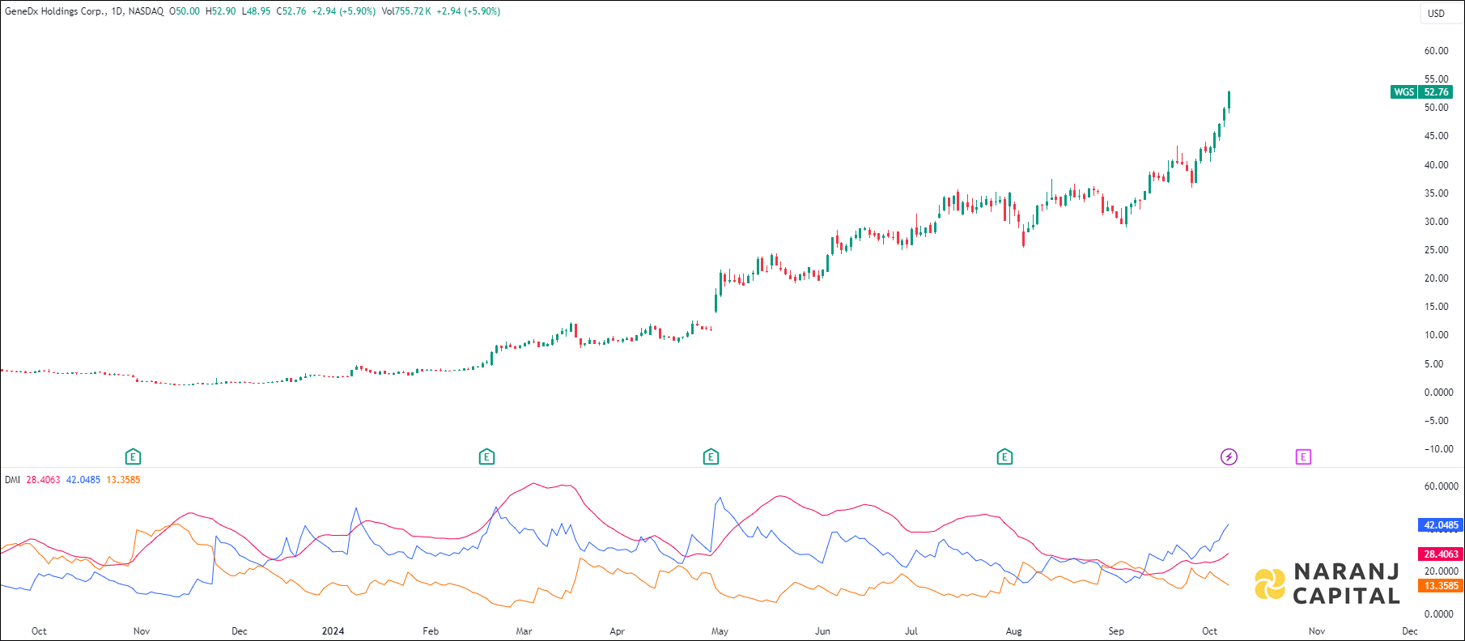Image resolution: width=1465 pixels, height=641 pixels.
Task: Click the Vol 755.72K reading in header
Action: coord(406,11)
